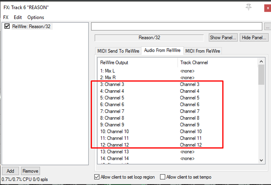Select the 13: Channel 13 output row
This screenshot has width=271, height=185.
click(114, 152)
